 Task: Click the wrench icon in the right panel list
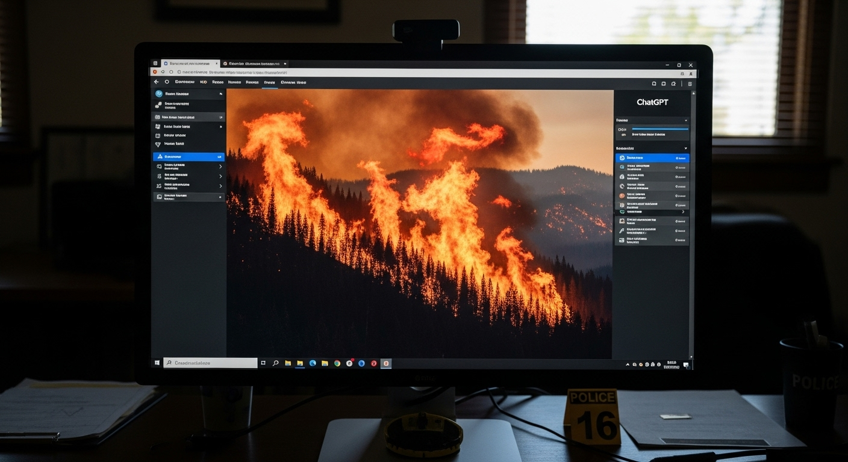[622, 230]
